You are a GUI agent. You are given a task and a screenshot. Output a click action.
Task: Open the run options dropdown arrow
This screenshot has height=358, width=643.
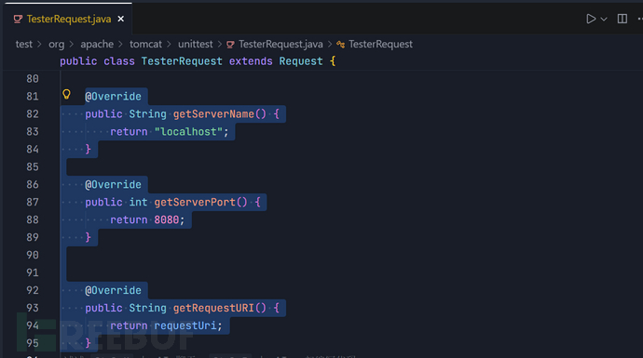coord(604,20)
